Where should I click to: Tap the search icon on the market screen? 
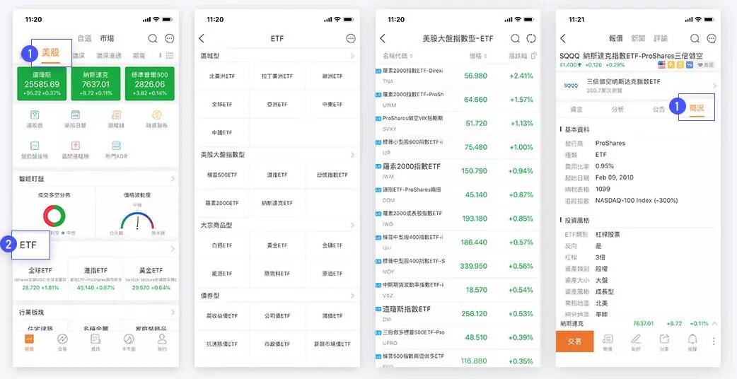click(x=153, y=38)
